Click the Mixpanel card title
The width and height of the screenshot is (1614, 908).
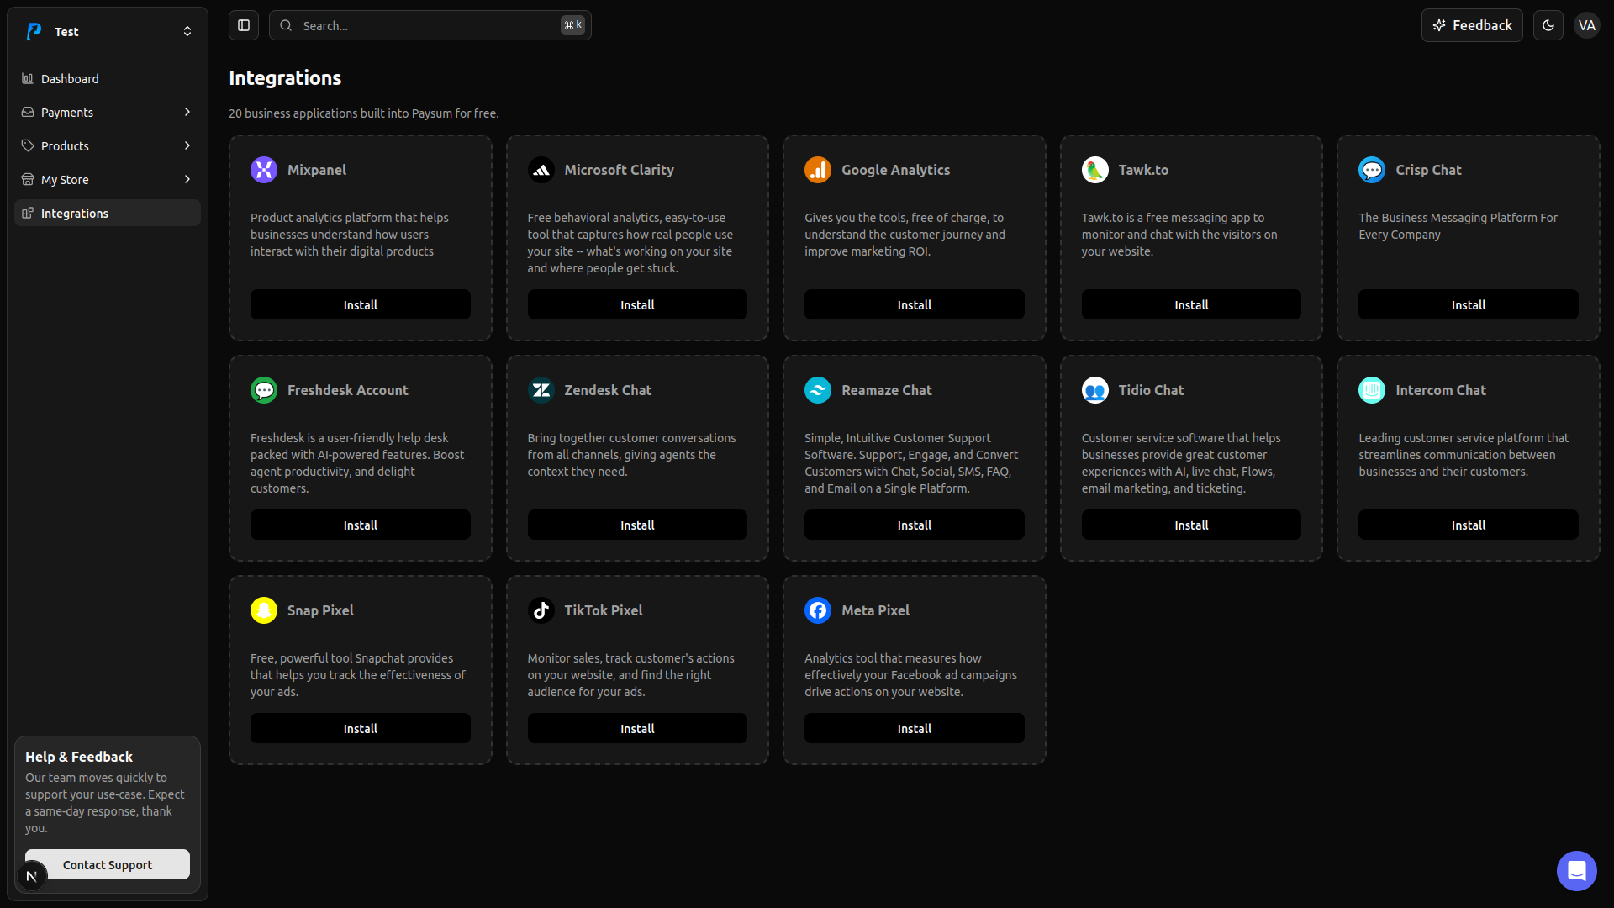[317, 170]
